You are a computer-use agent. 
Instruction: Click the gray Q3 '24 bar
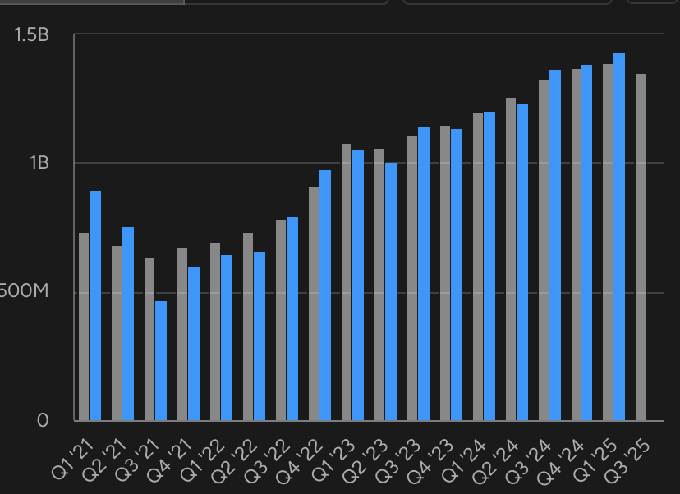tap(544, 250)
